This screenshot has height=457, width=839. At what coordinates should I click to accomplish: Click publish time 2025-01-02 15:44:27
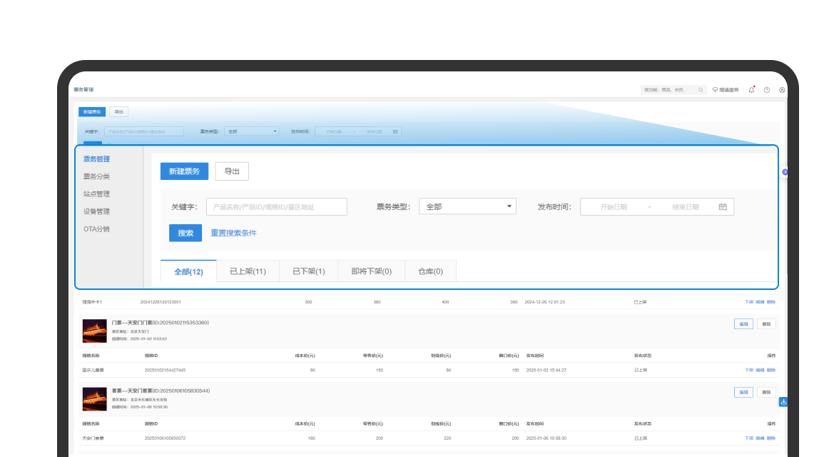click(x=546, y=370)
